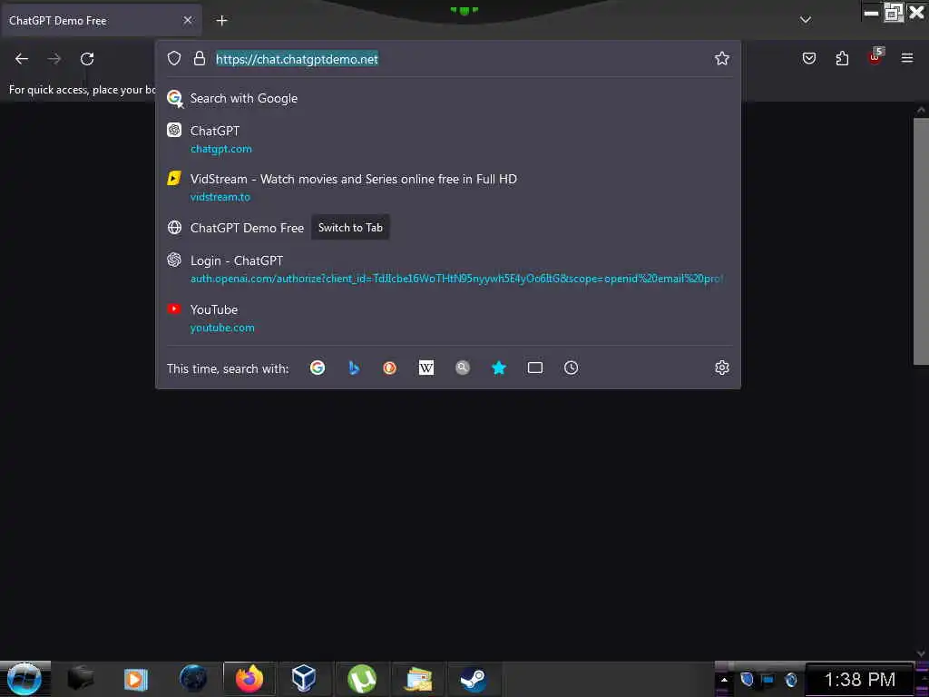
Task: Open the Extensions puzzle icon
Action: (842, 58)
